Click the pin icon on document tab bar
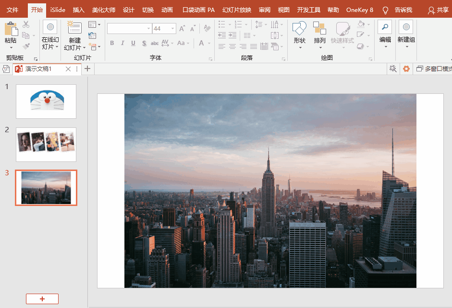 393,68
